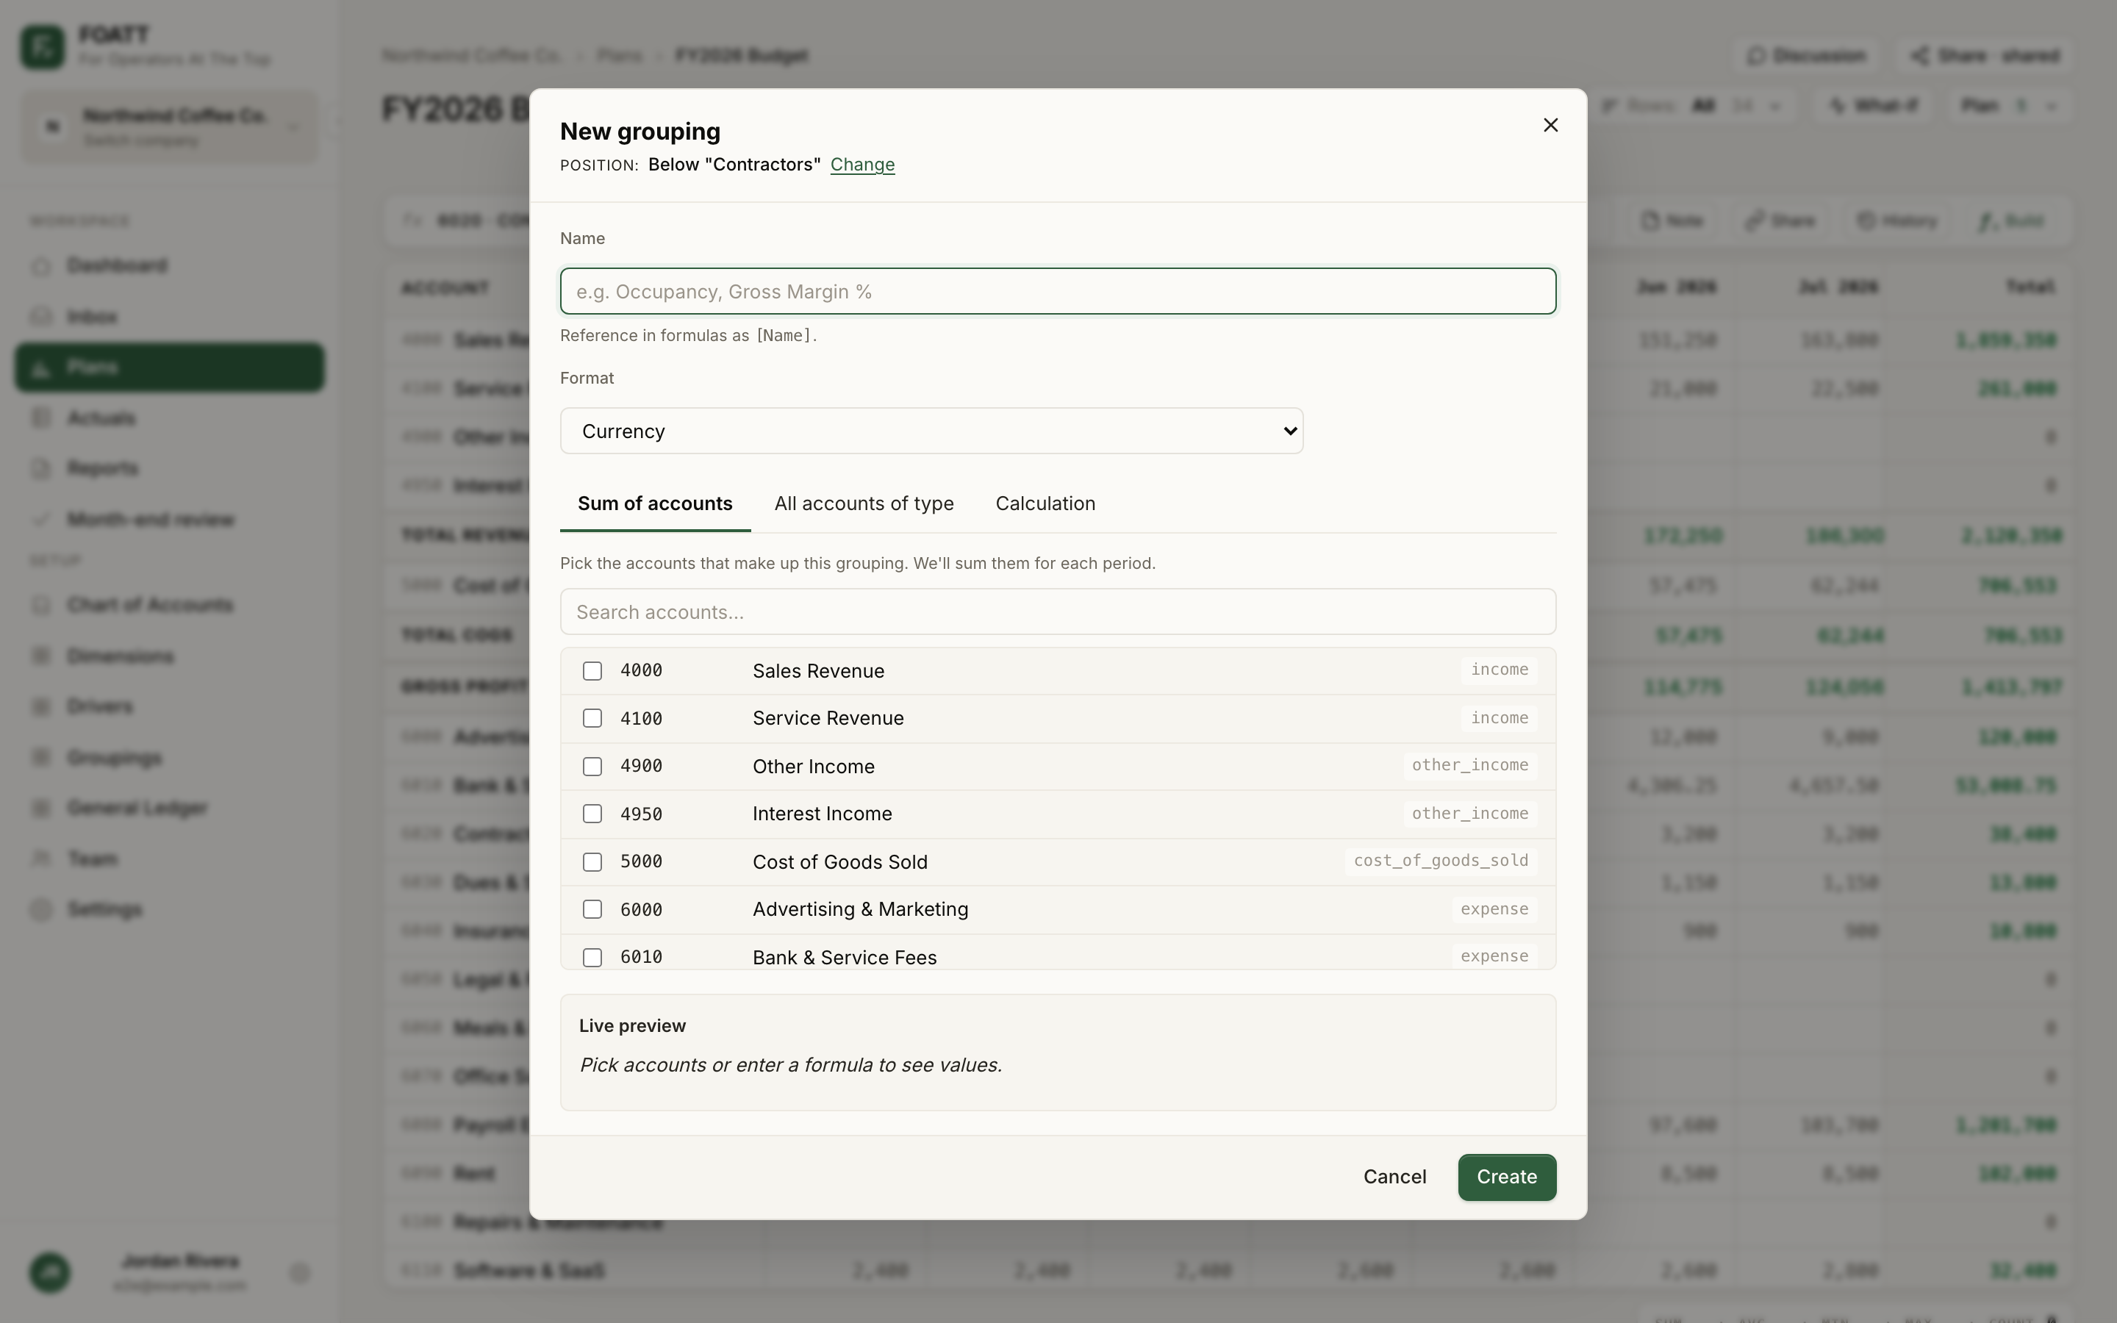The width and height of the screenshot is (2117, 1323).
Task: Open the Format dropdown showing Currency
Action: tap(931, 431)
